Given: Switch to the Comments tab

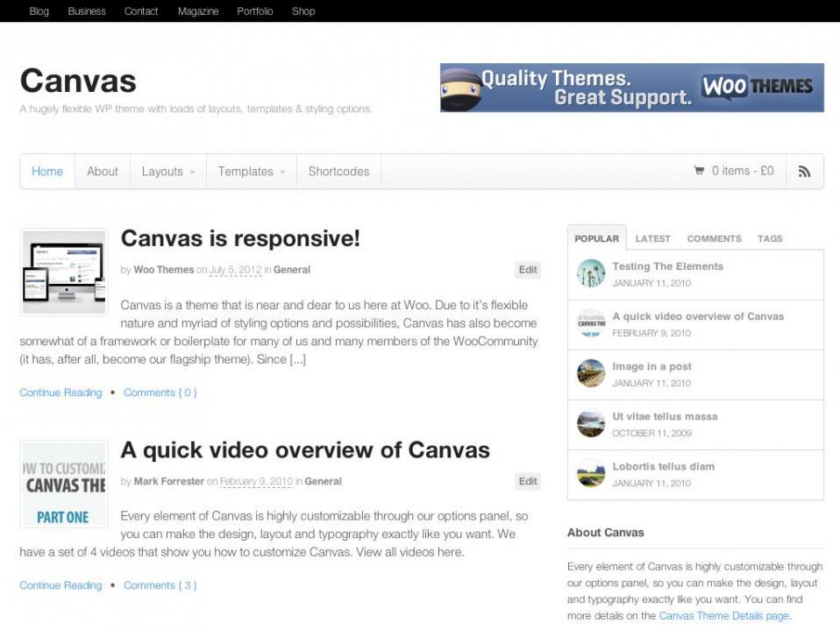Looking at the screenshot, I should pos(714,238).
